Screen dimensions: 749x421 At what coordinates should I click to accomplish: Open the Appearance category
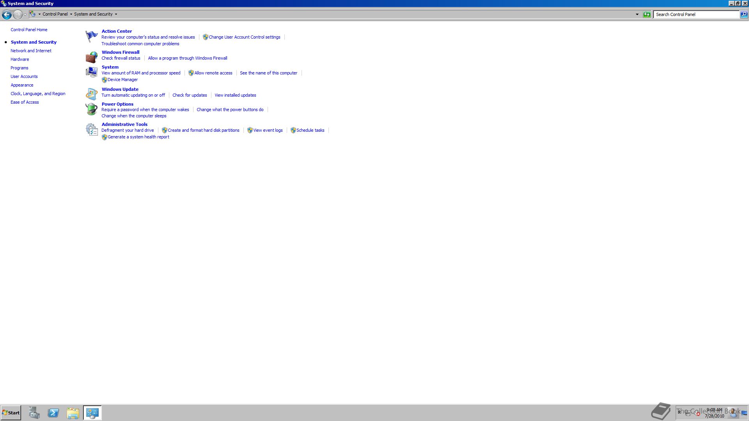coord(22,85)
